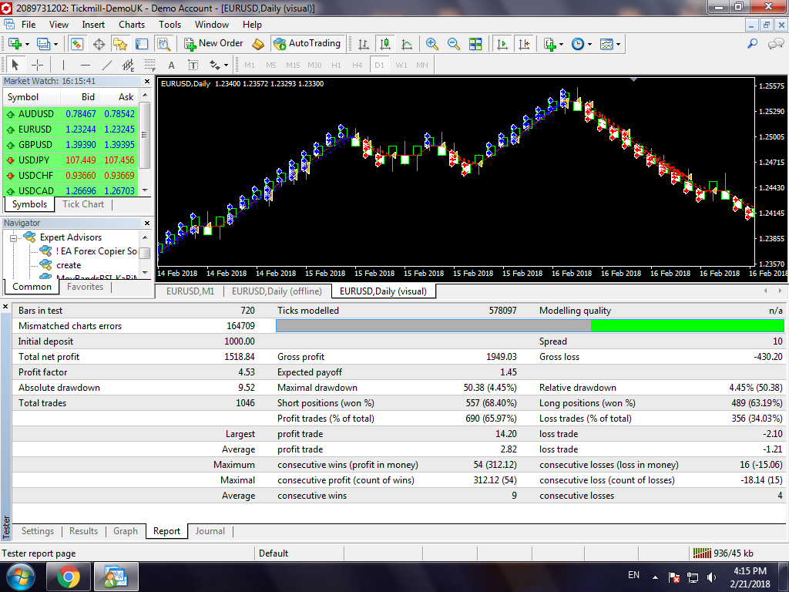Toggle the AutoTrading button
This screenshot has width=789, height=592.
click(307, 44)
